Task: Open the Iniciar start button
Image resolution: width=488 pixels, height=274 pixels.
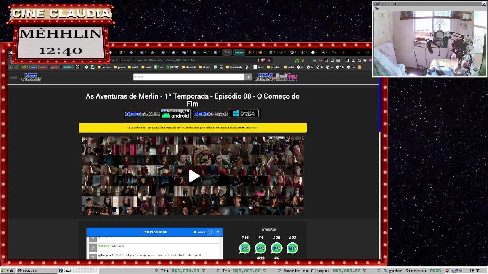Action: coord(8,271)
